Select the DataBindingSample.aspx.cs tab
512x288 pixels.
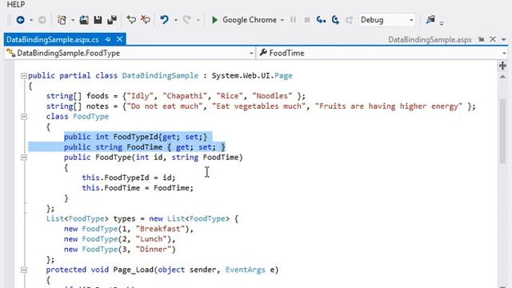click(53, 39)
